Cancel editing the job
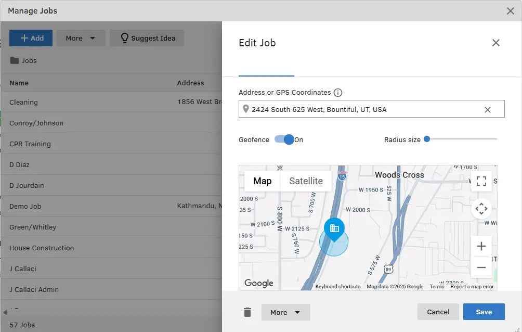This screenshot has width=522, height=332. pyautogui.click(x=438, y=312)
